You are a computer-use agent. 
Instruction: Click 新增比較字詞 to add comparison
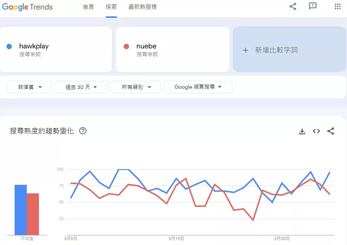coord(289,49)
